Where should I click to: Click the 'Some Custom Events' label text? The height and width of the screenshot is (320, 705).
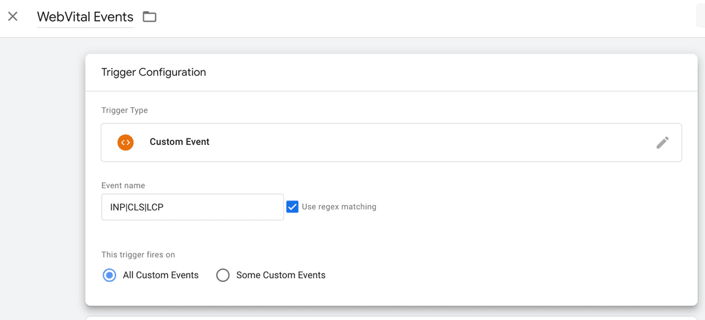281,275
